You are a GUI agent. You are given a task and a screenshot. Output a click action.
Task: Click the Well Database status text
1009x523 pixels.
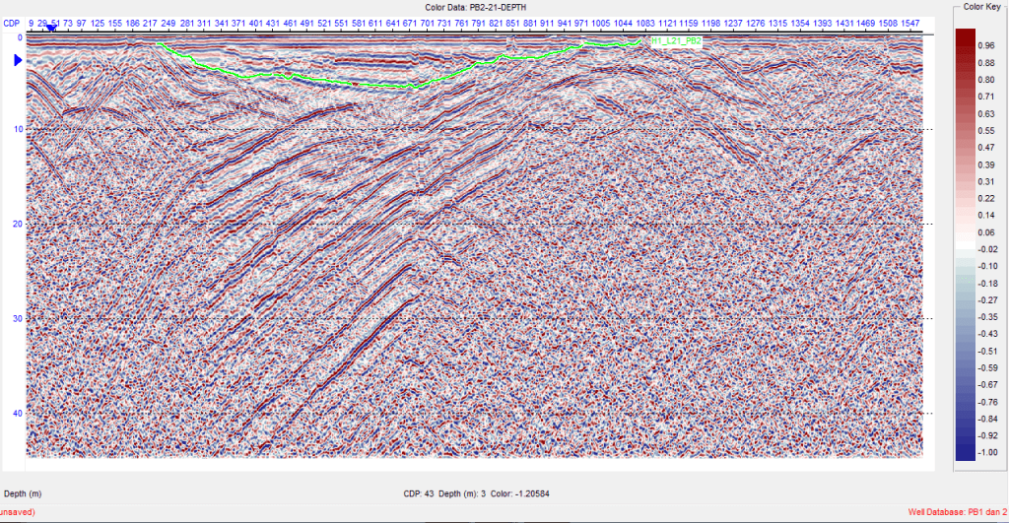point(955,513)
